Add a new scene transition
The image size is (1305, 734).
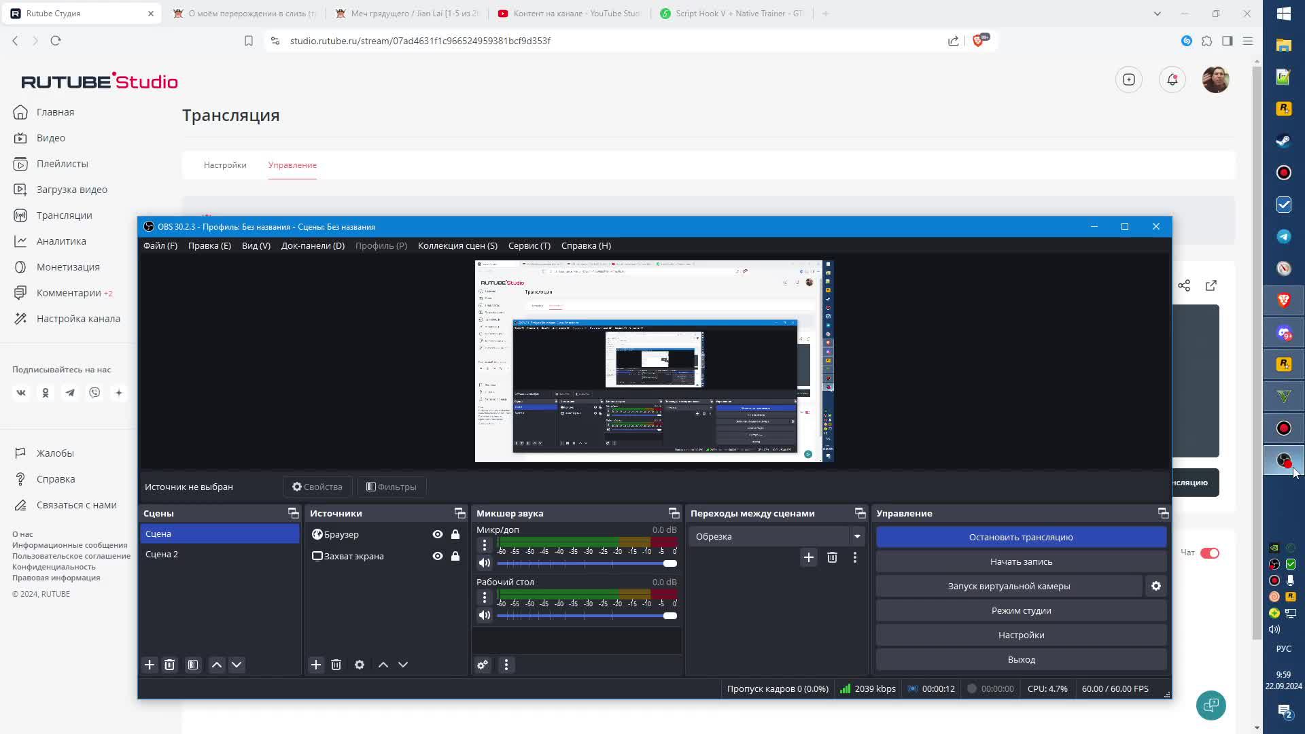808,557
